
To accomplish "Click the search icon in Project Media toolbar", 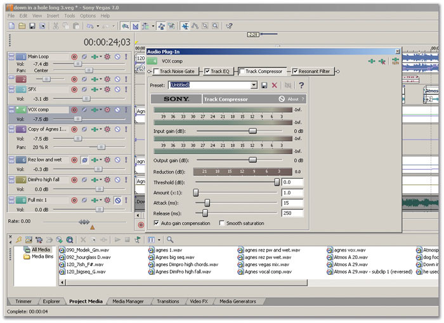I will click(170, 239).
